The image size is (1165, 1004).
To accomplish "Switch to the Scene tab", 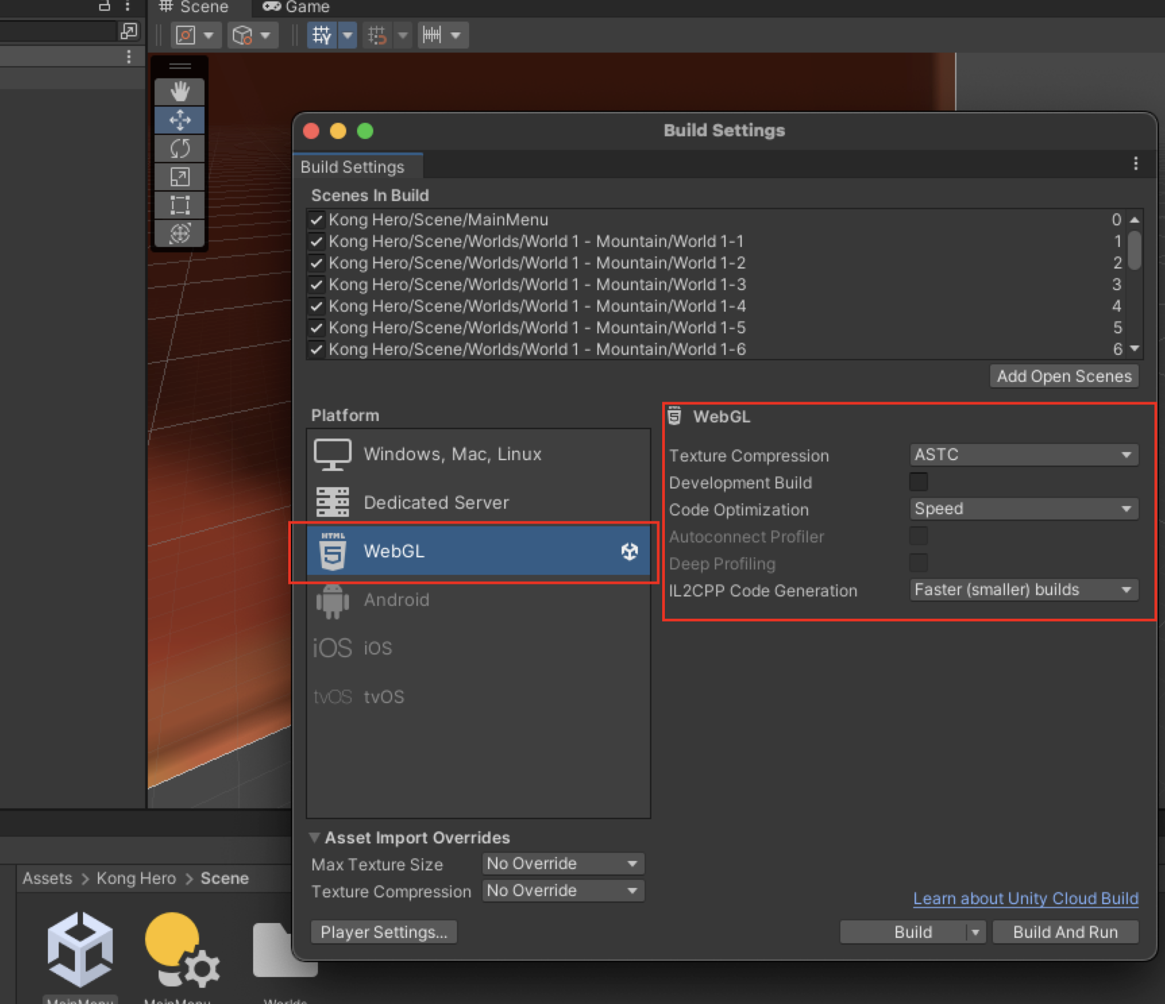I will pyautogui.click(x=194, y=7).
